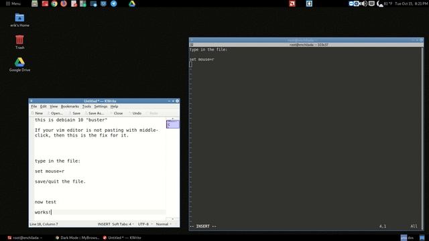Open Google Drive desktop icon

tap(19, 65)
